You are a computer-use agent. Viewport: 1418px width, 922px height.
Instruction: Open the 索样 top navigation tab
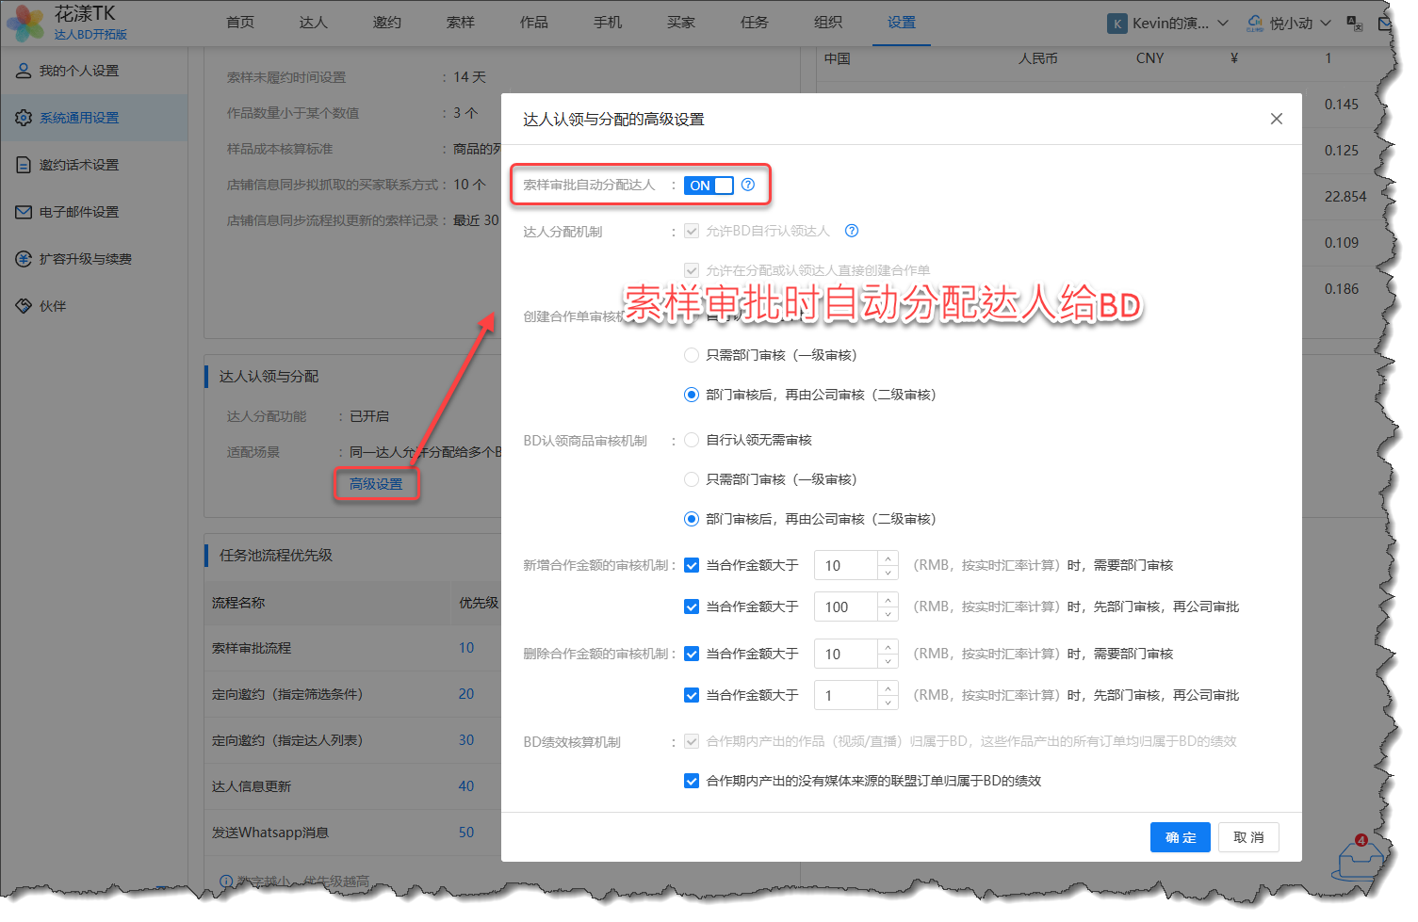click(x=460, y=23)
